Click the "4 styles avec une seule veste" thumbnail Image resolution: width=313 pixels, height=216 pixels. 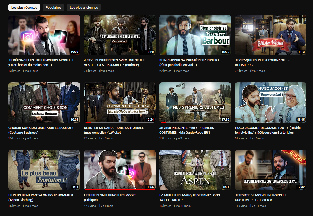(119, 35)
